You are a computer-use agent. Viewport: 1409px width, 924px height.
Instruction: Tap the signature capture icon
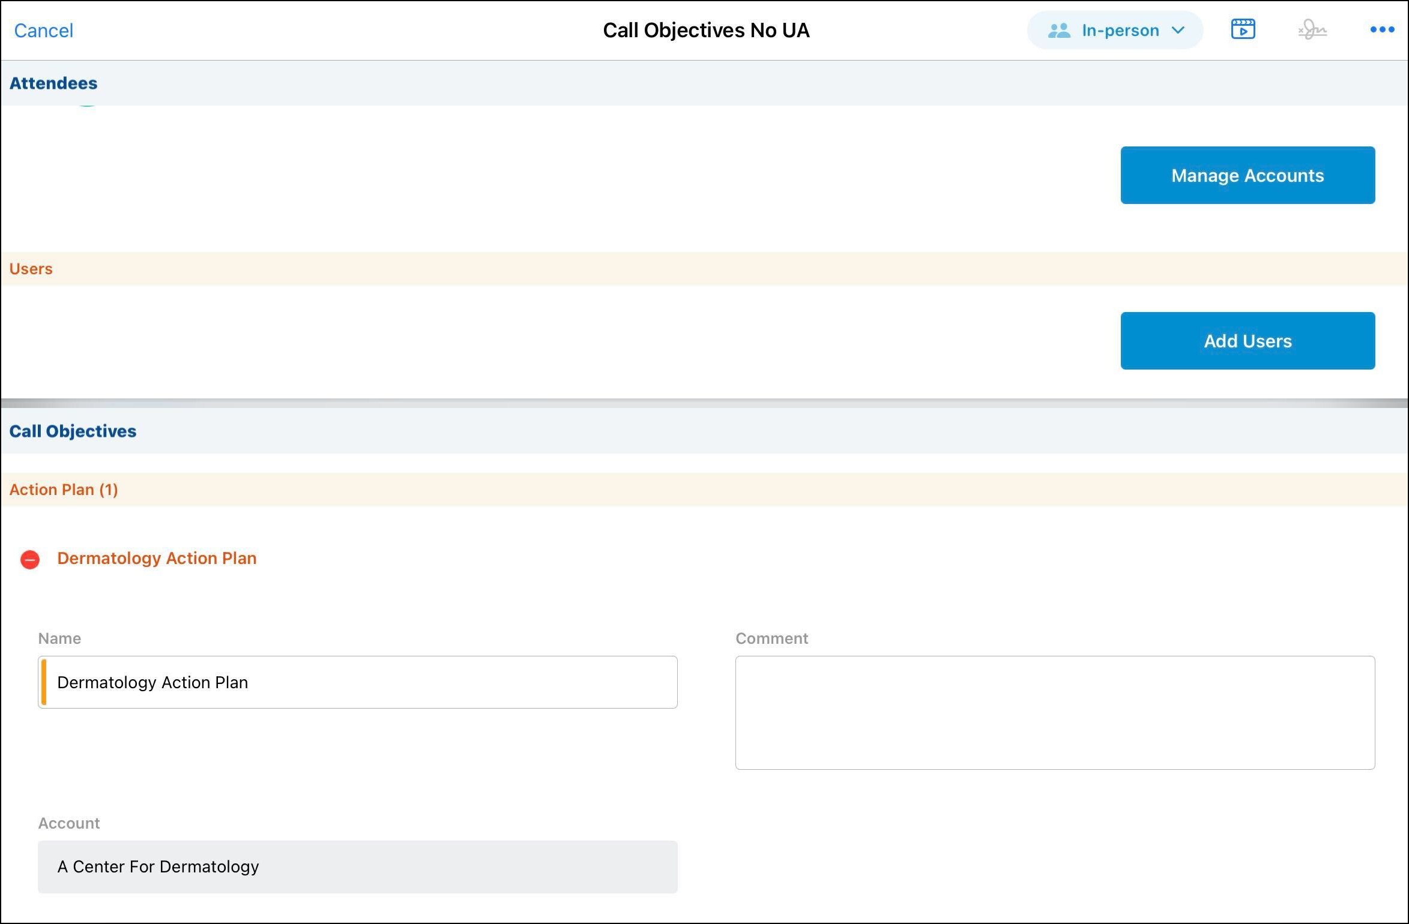1312,29
